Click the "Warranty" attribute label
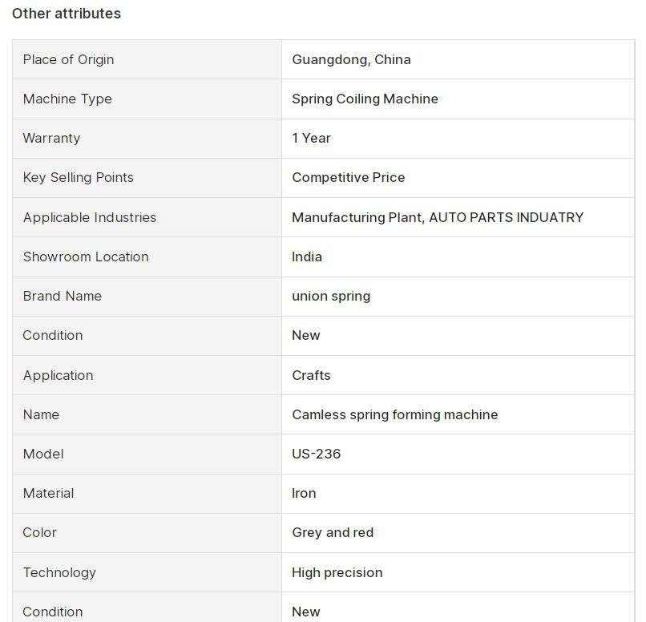This screenshot has height=622, width=646. tap(51, 138)
